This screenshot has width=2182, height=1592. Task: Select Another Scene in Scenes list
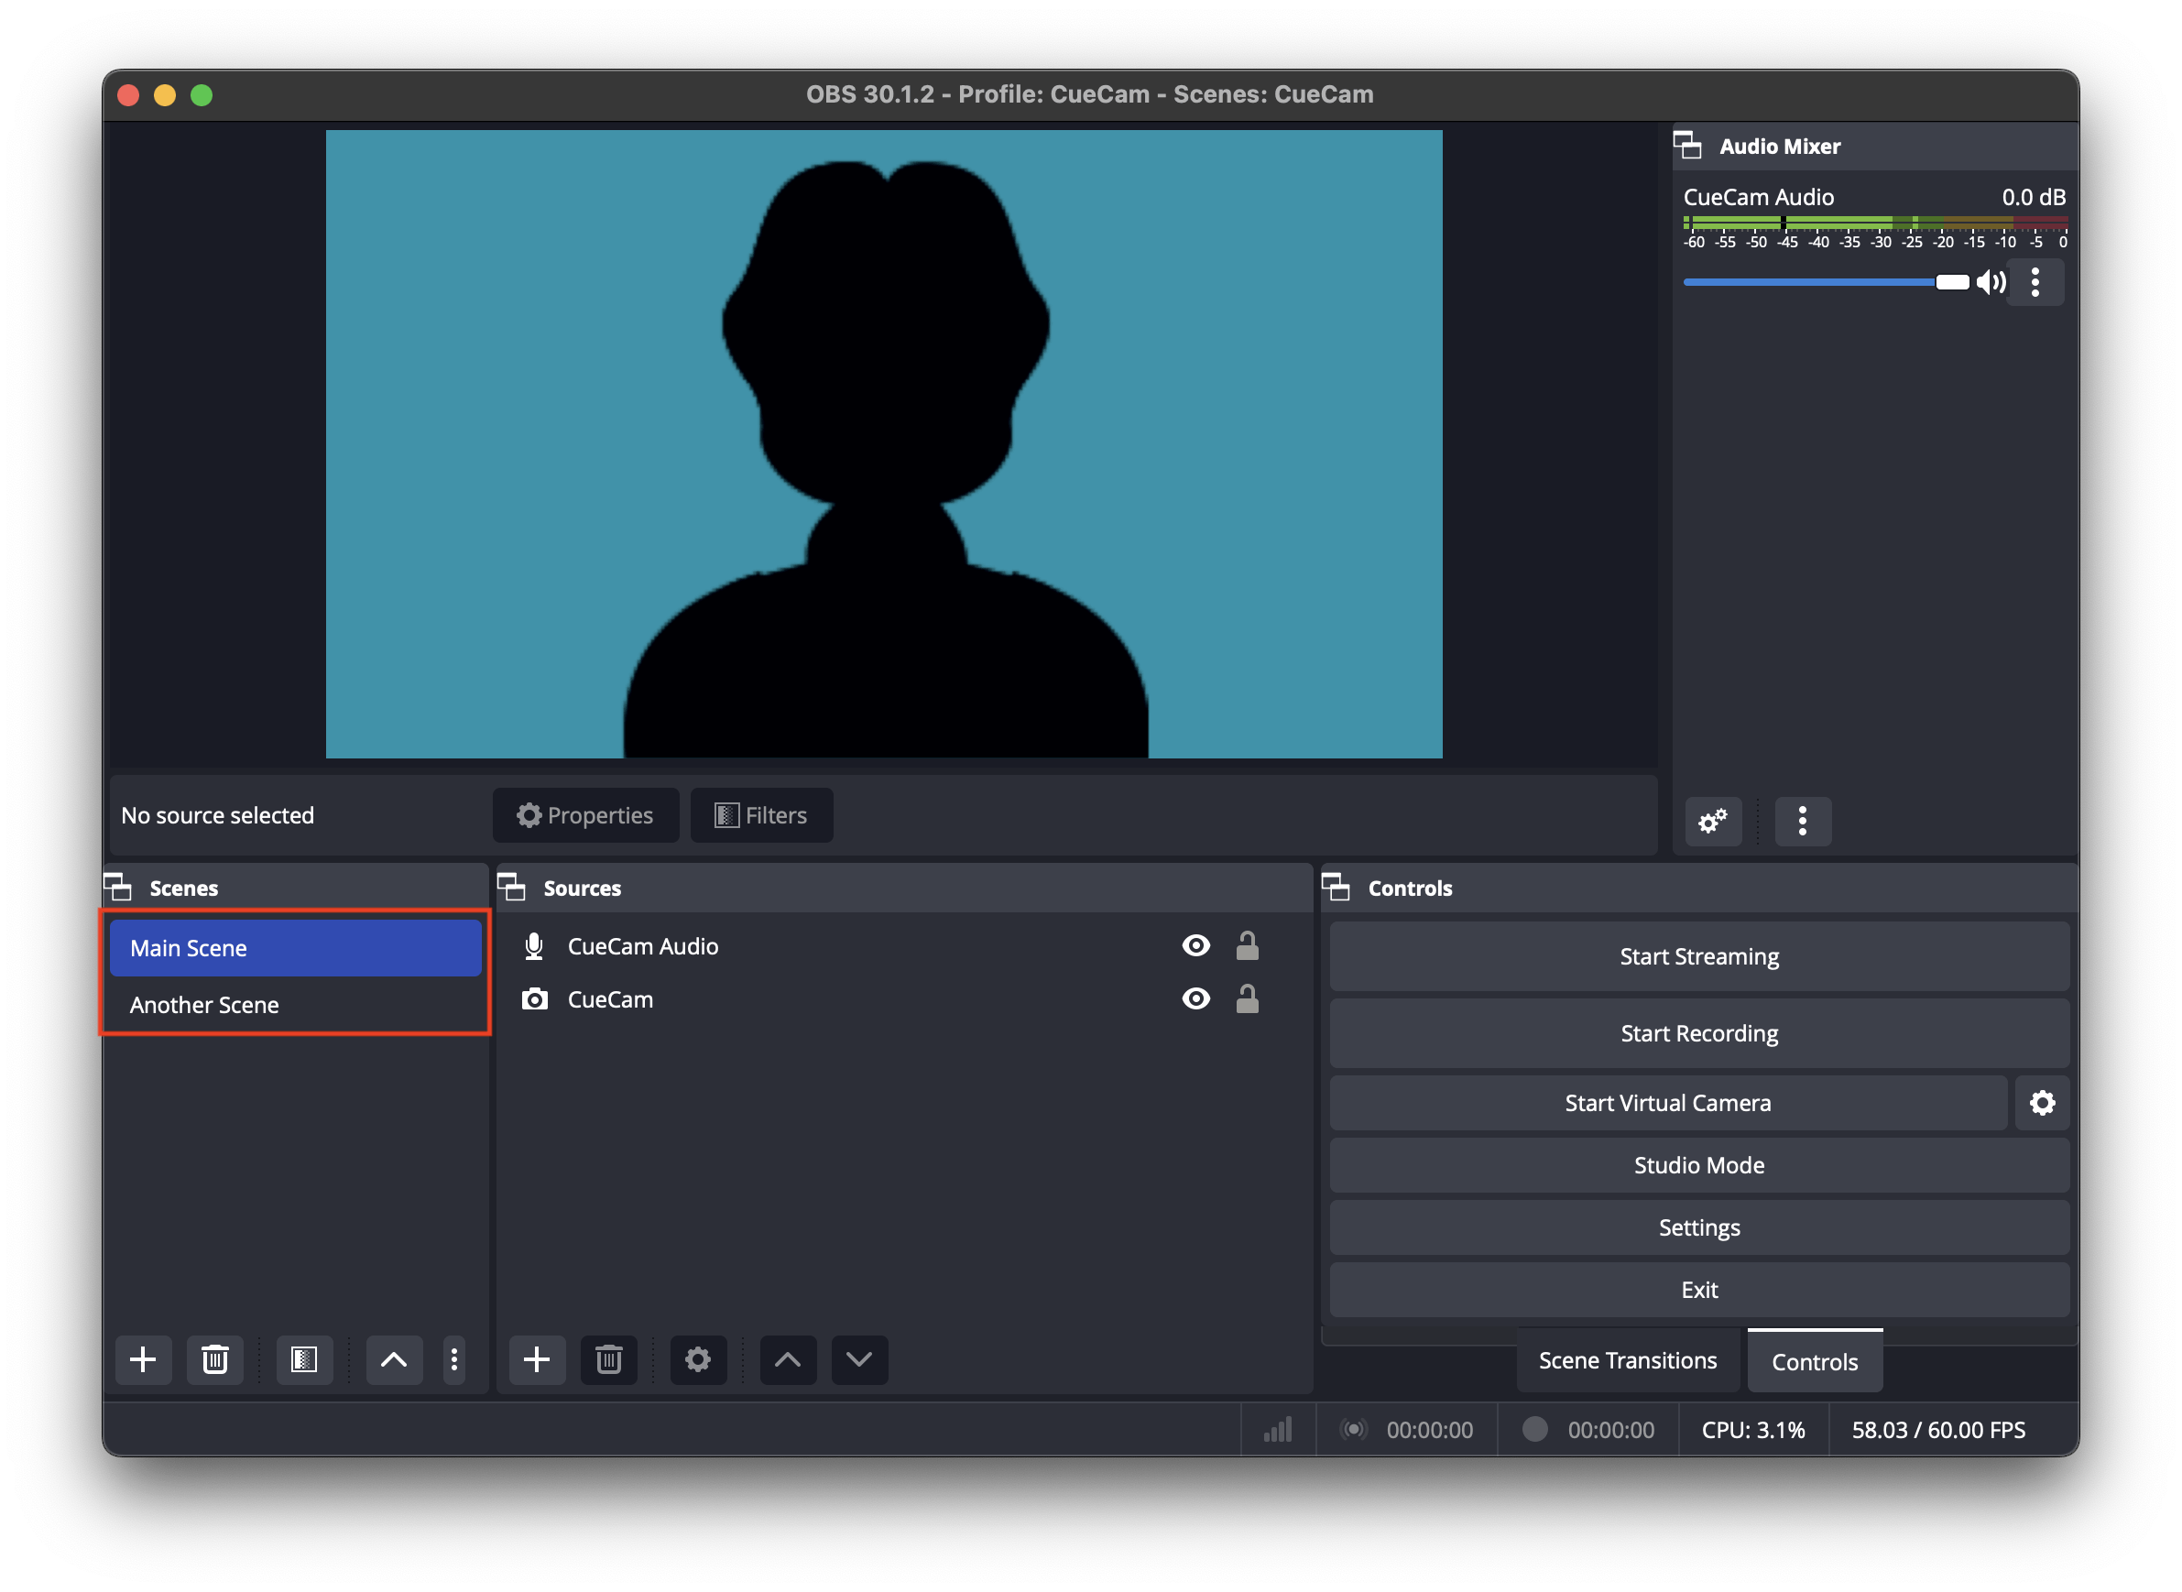click(204, 1005)
